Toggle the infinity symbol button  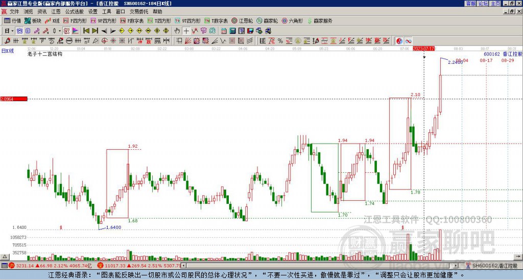click(408, 41)
